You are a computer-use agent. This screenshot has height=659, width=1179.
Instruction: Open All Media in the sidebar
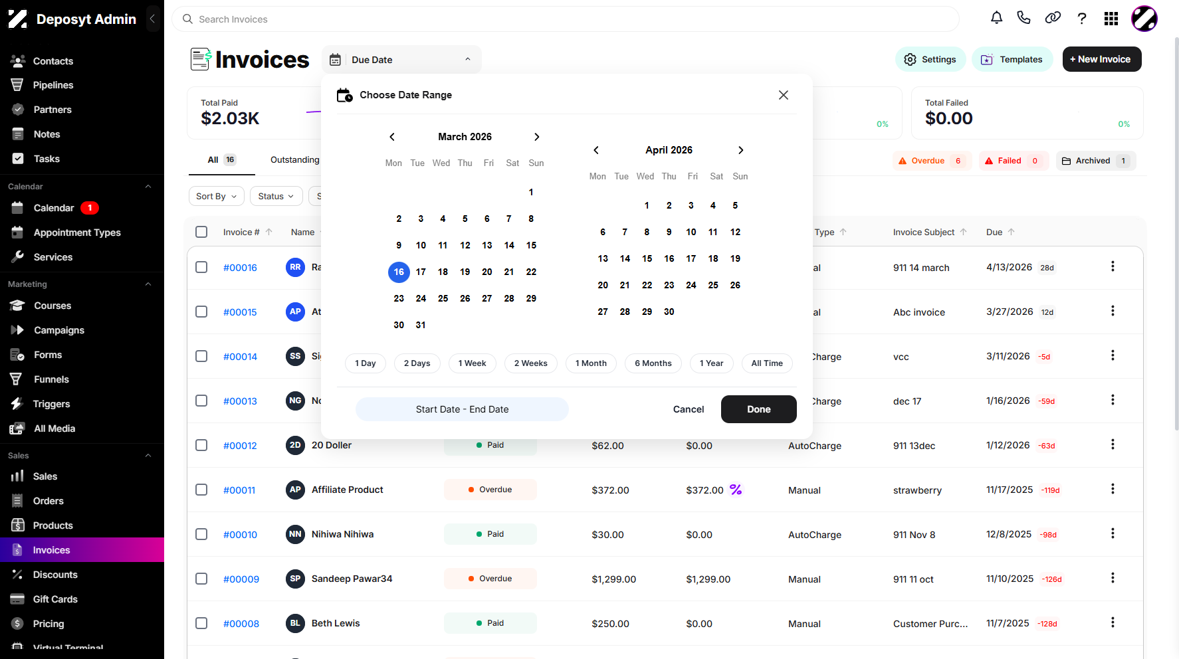(54, 428)
